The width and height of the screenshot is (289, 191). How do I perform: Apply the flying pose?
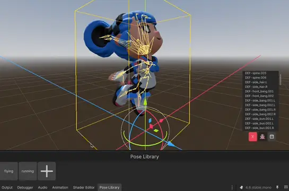9,171
